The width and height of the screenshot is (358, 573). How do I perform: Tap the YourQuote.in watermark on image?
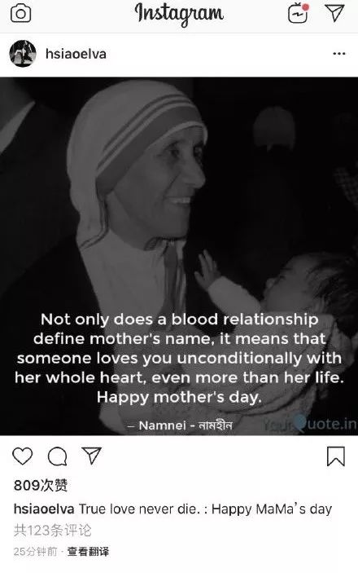[309, 424]
